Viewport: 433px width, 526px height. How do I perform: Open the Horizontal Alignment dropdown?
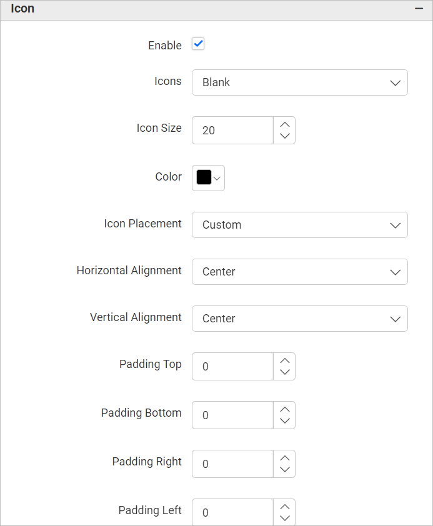tap(300, 272)
